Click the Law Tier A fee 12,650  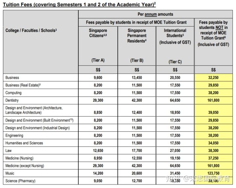point(98,151)
